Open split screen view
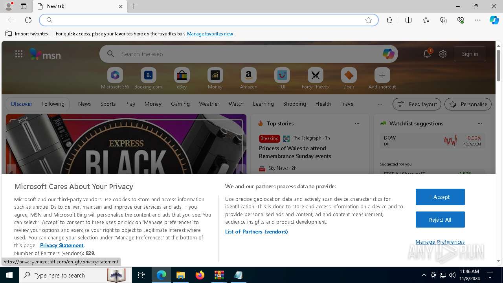The image size is (503, 283). [x=408, y=20]
